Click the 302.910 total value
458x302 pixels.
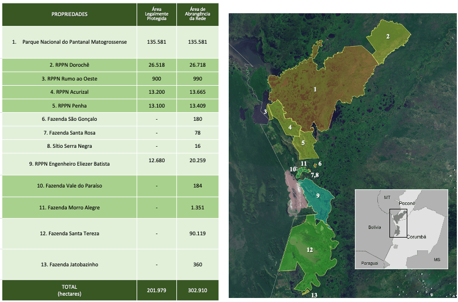[198, 290]
